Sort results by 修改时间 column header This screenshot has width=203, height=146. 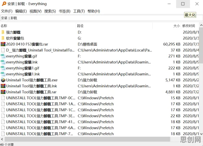point(190,26)
